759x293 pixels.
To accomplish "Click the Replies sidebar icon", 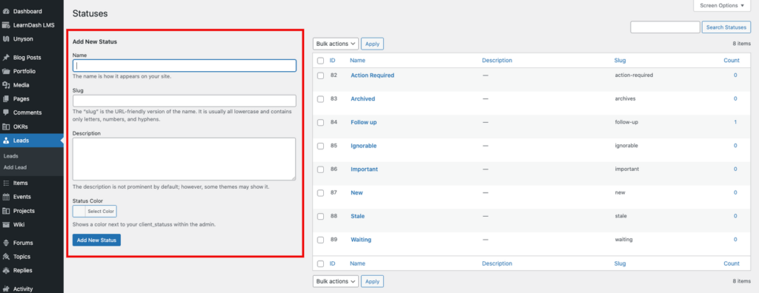I will (x=6, y=270).
